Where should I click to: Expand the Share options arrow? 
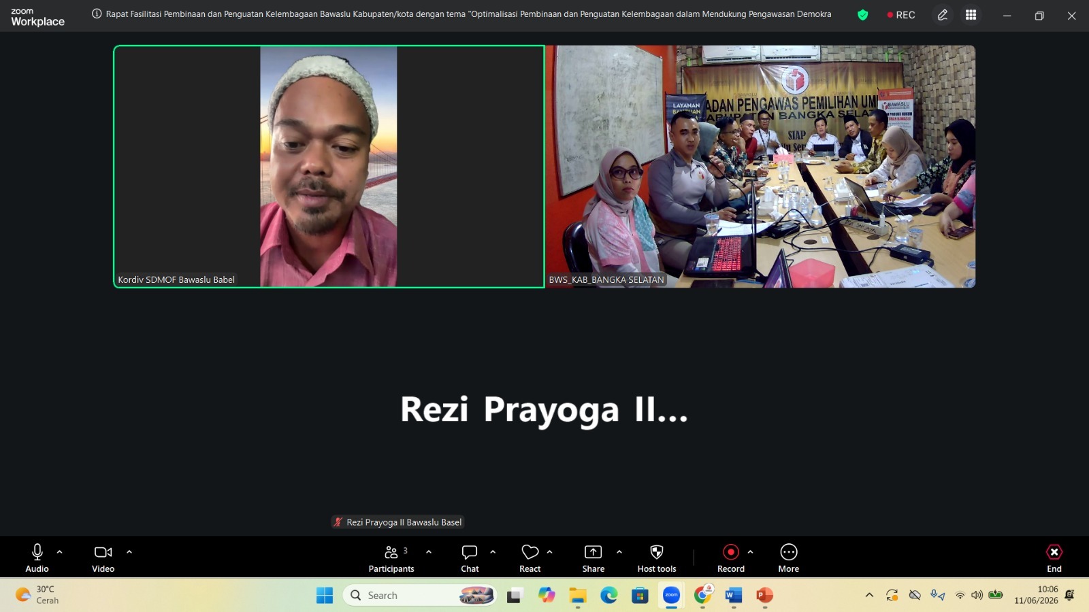click(619, 552)
